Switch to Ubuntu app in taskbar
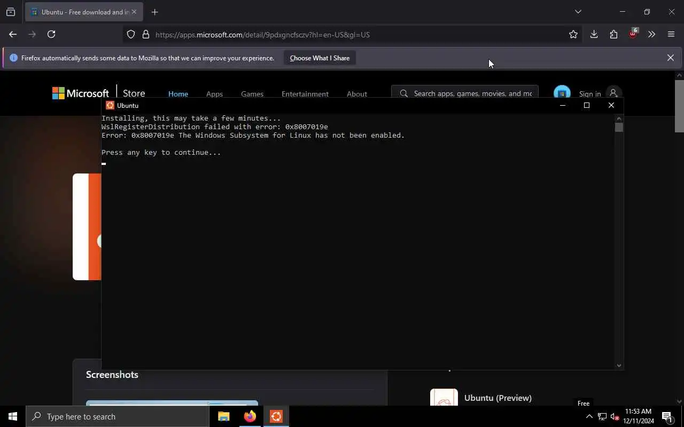The height and width of the screenshot is (427, 684). point(276,416)
